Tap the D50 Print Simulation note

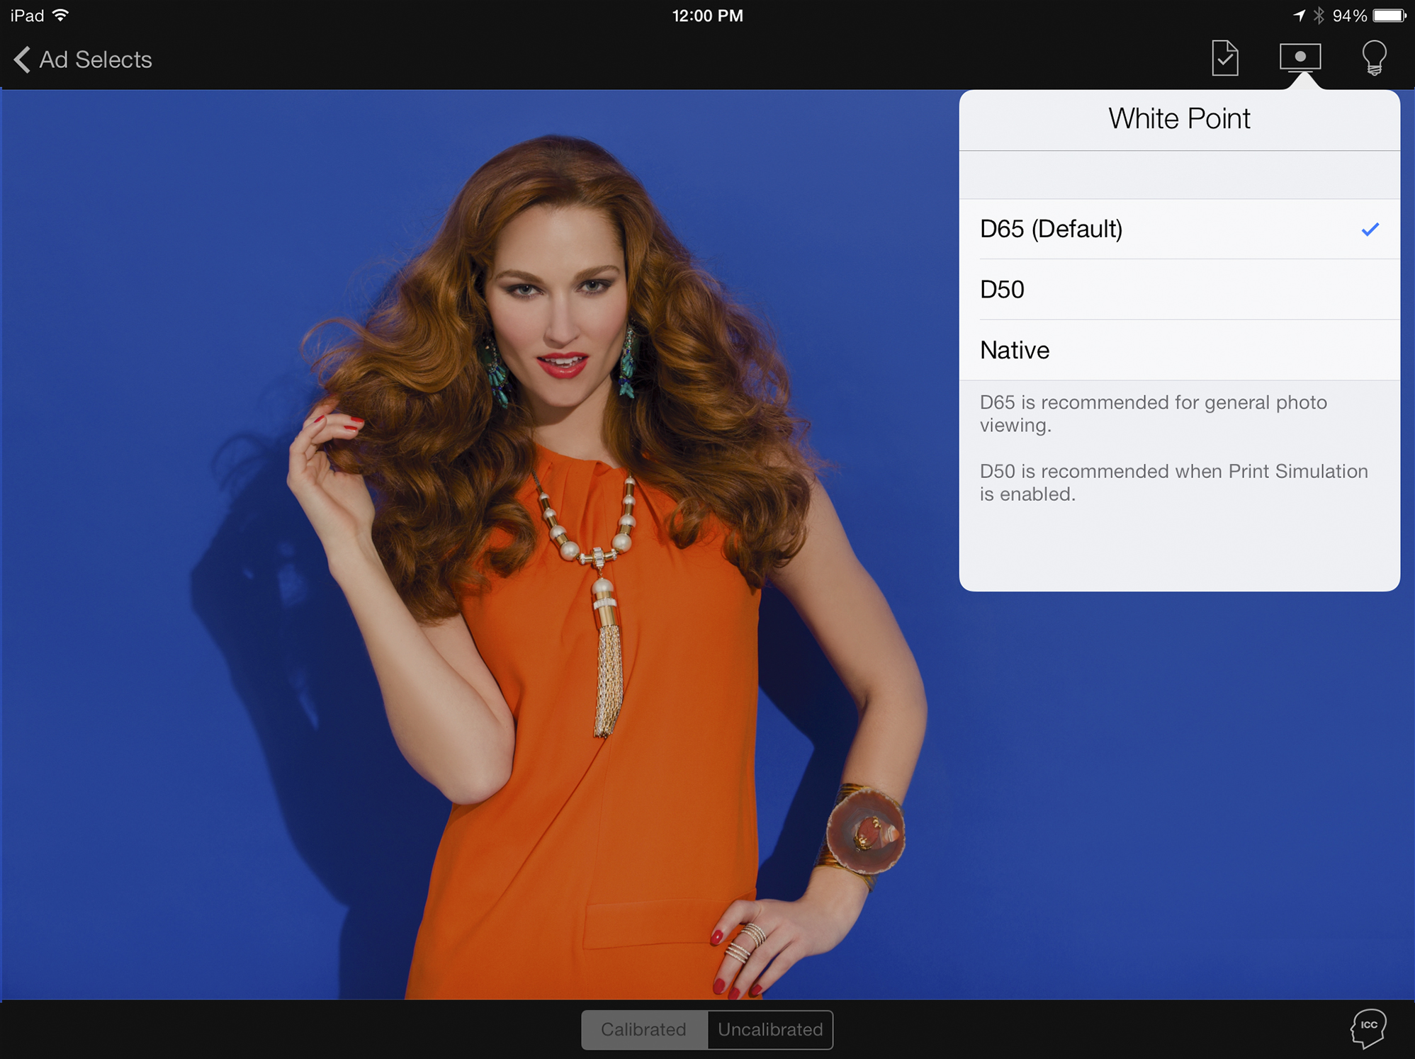tap(1173, 482)
